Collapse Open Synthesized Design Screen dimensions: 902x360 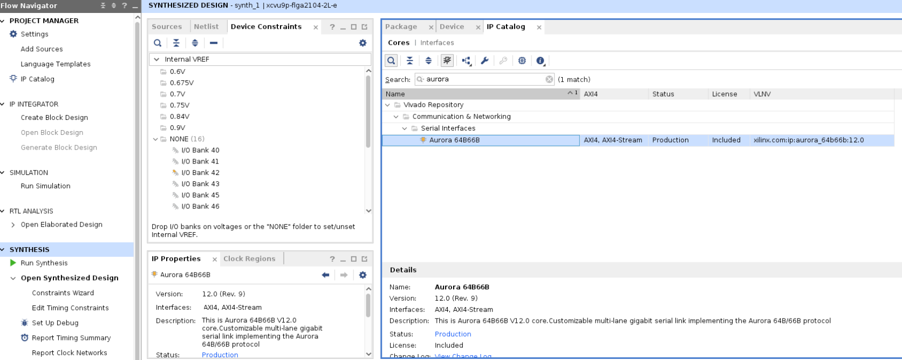[13, 278]
